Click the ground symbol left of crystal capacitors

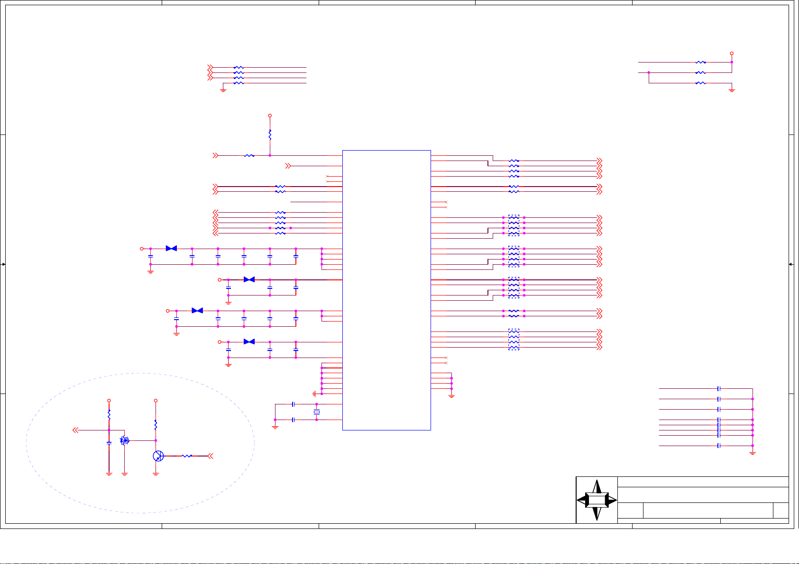pyautogui.click(x=275, y=427)
